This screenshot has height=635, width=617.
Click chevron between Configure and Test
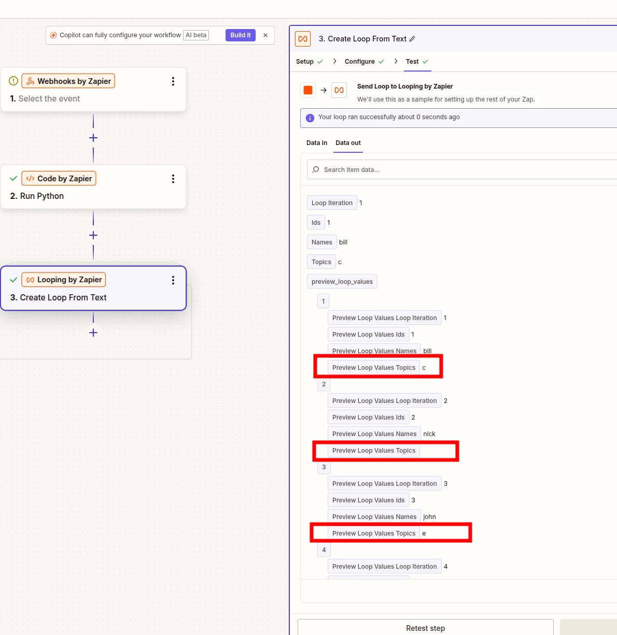pyautogui.click(x=396, y=61)
